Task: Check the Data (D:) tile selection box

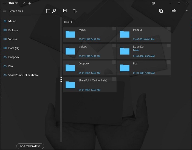Action: coord(168,46)
